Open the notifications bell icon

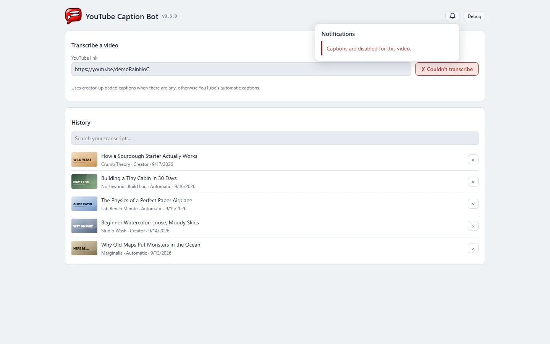(453, 16)
